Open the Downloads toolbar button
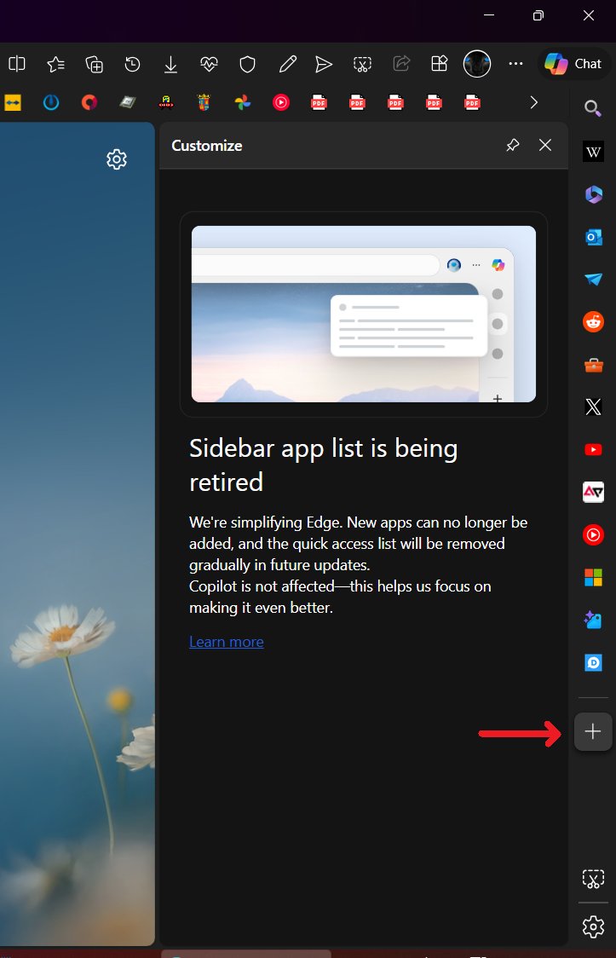 click(170, 64)
